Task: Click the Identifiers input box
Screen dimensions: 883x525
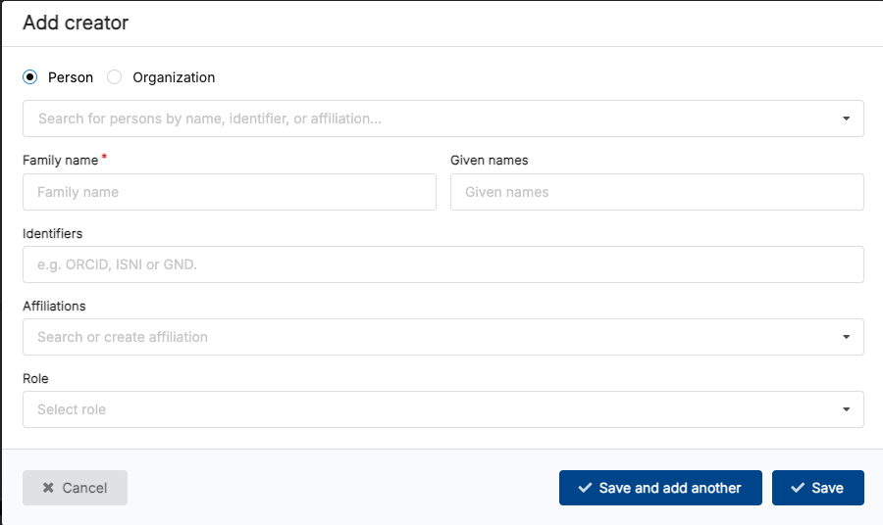Action: click(x=443, y=264)
